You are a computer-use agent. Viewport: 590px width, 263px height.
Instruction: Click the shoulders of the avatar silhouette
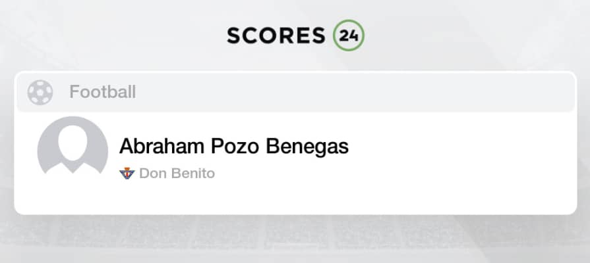(x=73, y=166)
